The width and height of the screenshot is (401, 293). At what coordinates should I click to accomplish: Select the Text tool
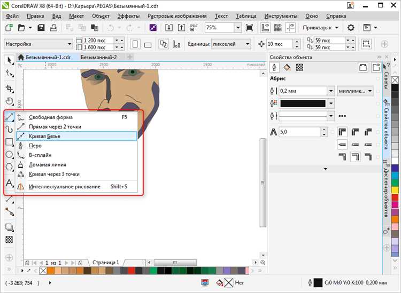click(9, 183)
